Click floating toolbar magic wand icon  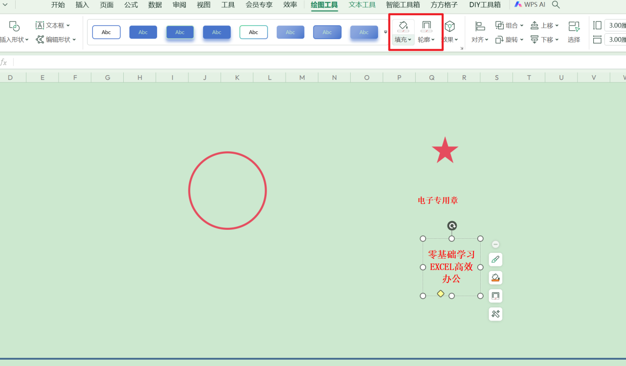coord(495,314)
